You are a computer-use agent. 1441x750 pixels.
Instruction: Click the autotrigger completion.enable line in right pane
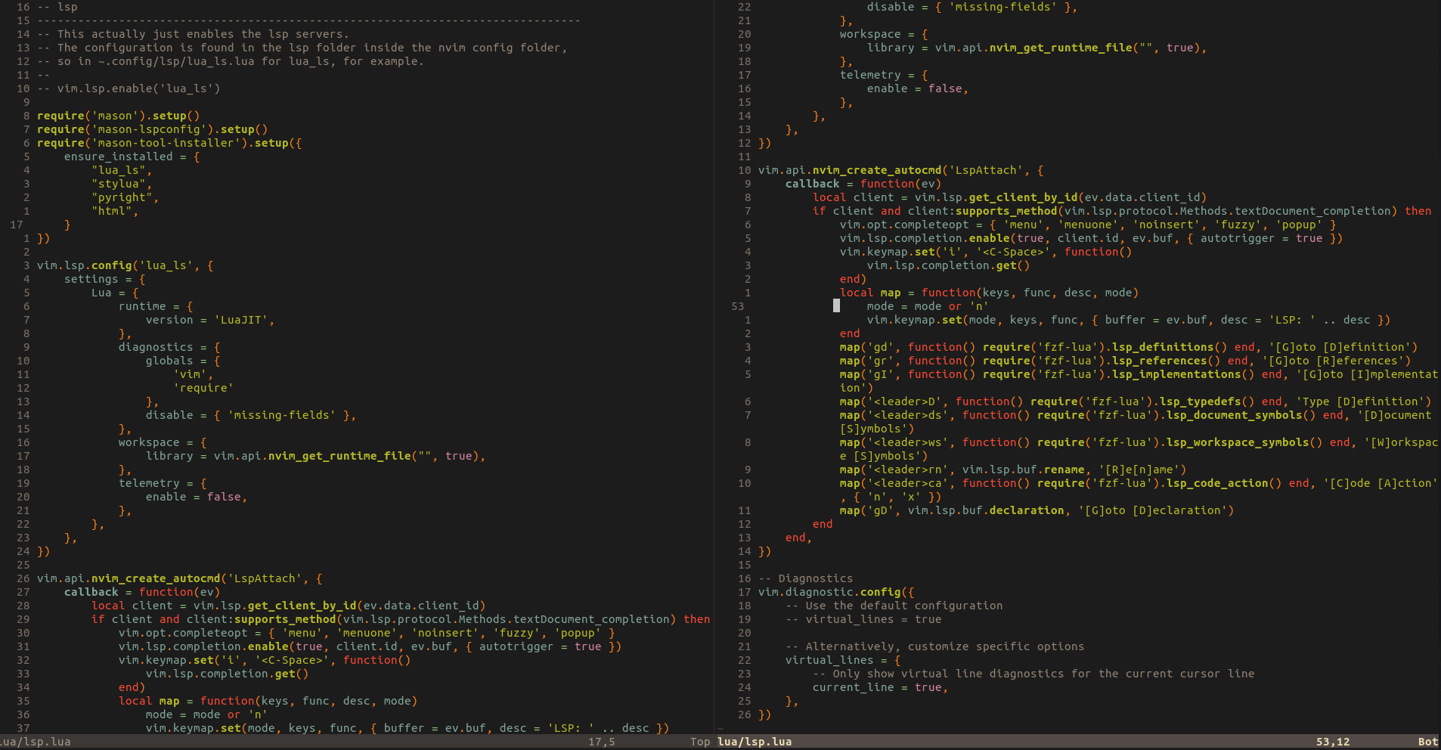(1092, 238)
